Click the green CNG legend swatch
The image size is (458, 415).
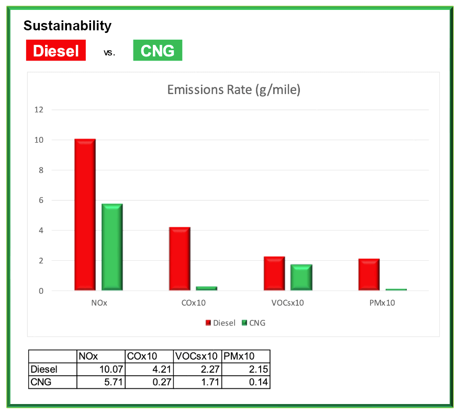(244, 323)
